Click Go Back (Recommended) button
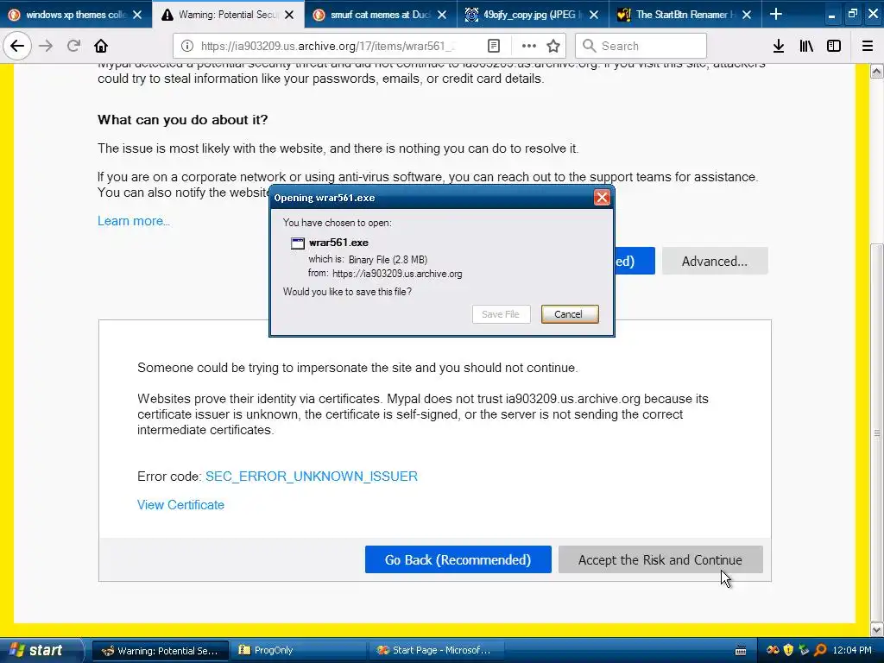884x663 pixels. (x=458, y=559)
